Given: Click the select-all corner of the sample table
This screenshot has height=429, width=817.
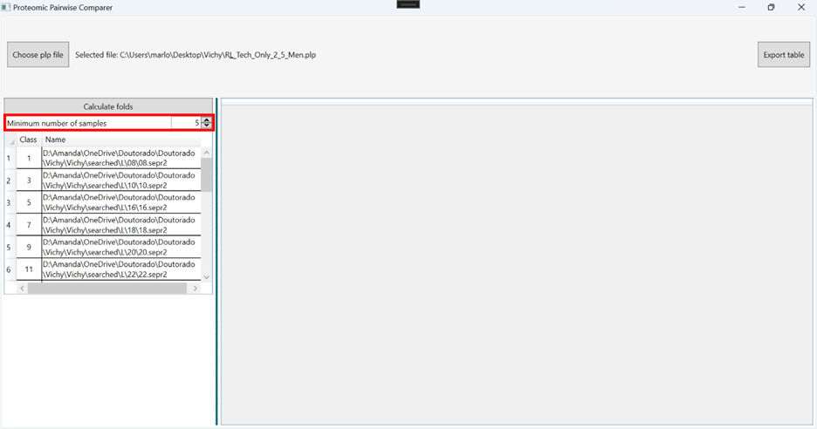Looking at the screenshot, I should pyautogui.click(x=10, y=140).
